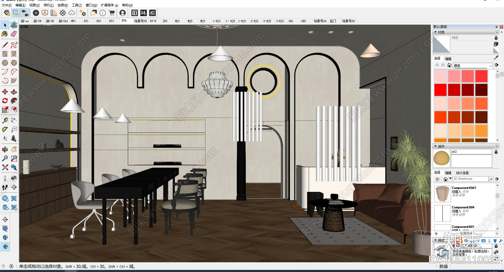Screen dimensions: 504x272
Task: Select Component5#4 in components list
Action: [x=465, y=213]
